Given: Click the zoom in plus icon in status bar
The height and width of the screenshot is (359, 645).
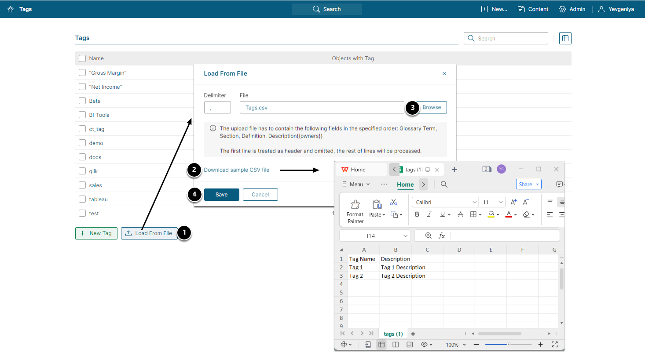Looking at the screenshot, I should (541, 344).
